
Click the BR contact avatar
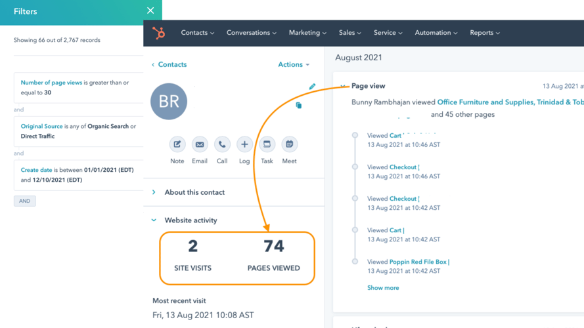pos(169,101)
